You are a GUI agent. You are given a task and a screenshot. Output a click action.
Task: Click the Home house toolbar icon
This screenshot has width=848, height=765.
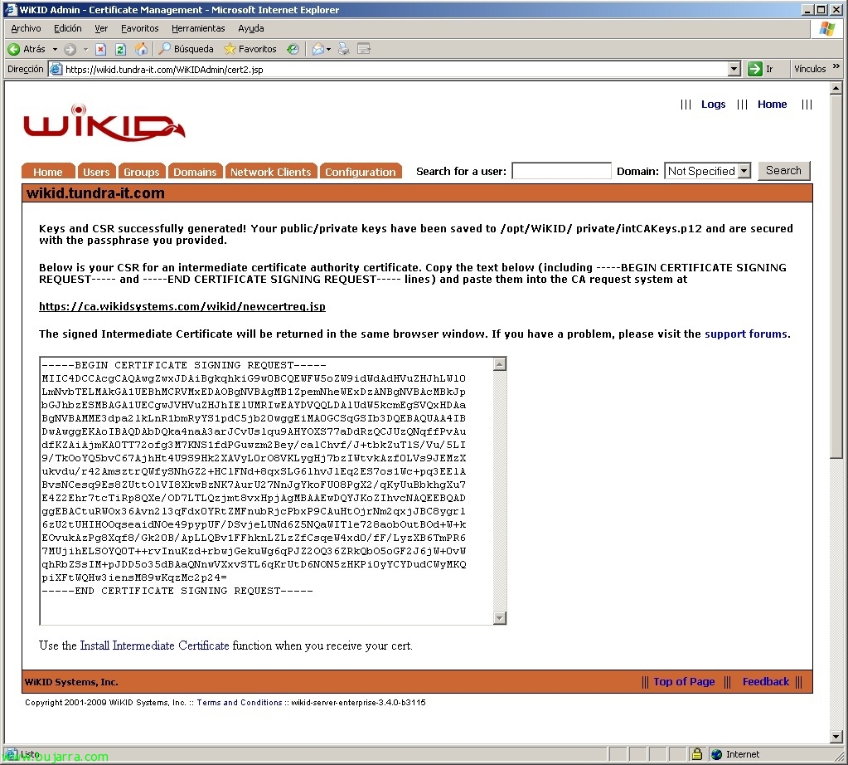[x=141, y=49]
